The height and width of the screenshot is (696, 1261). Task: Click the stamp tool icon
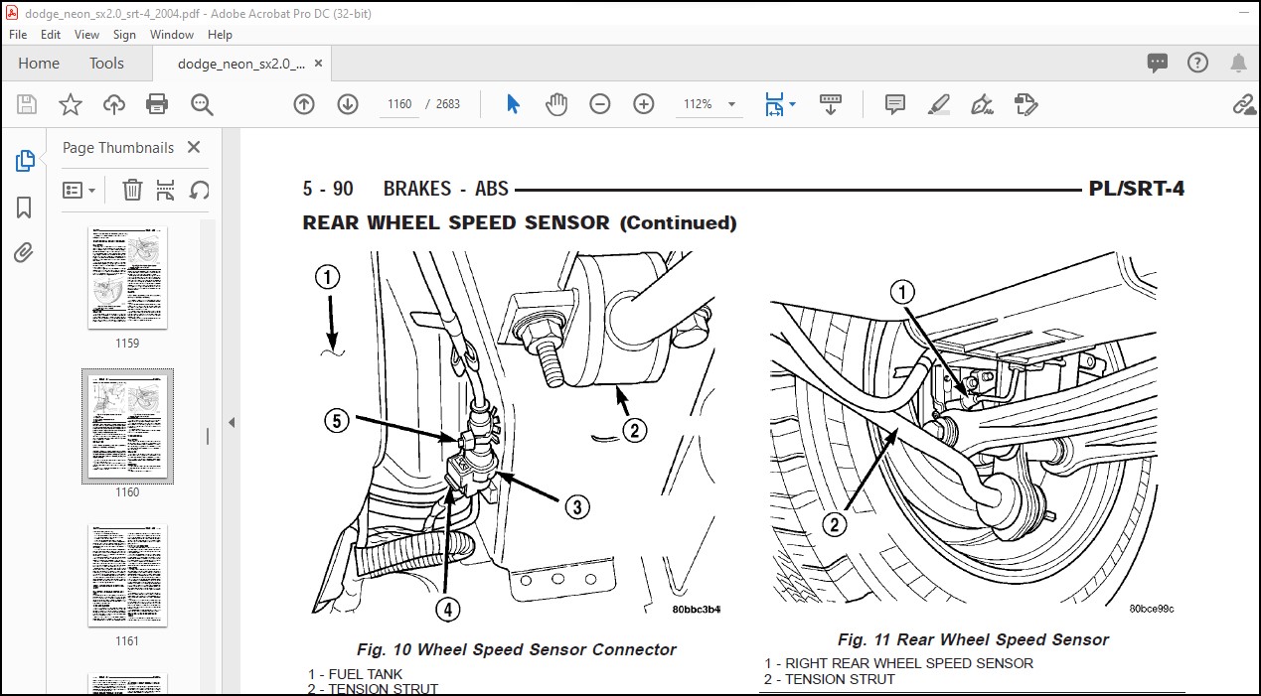coord(1025,104)
